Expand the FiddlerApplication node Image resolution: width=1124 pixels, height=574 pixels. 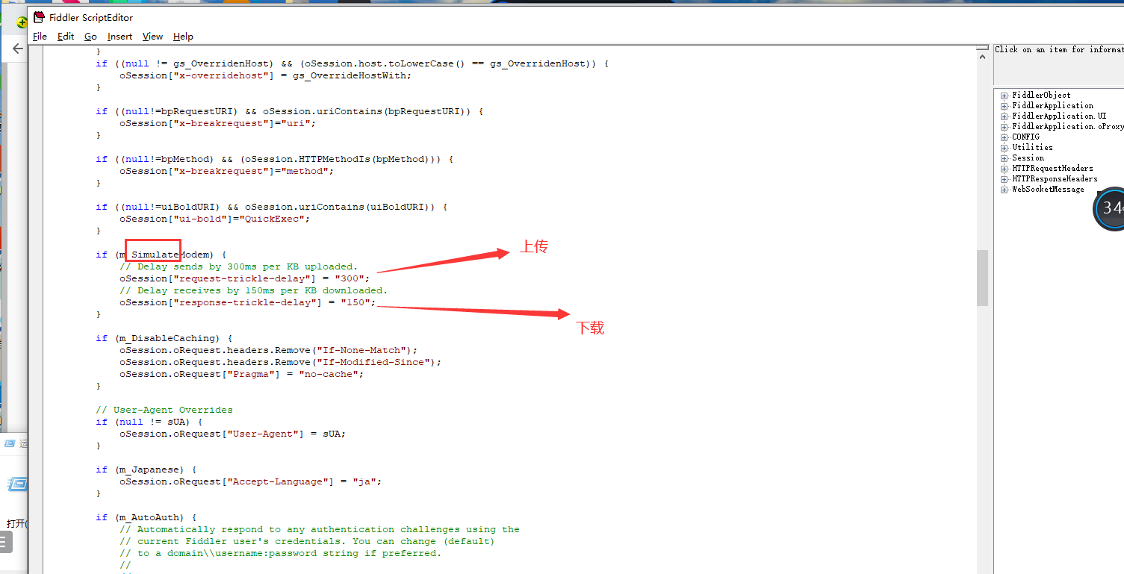[1005, 106]
